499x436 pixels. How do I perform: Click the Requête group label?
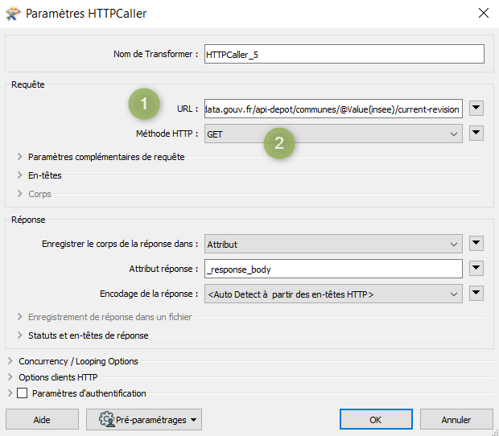(x=28, y=84)
